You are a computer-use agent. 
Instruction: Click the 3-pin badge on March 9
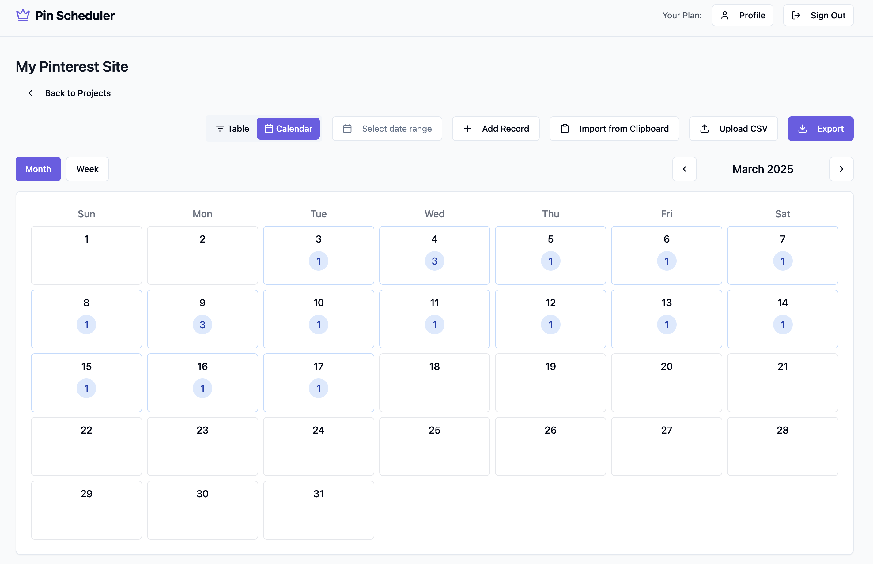202,325
